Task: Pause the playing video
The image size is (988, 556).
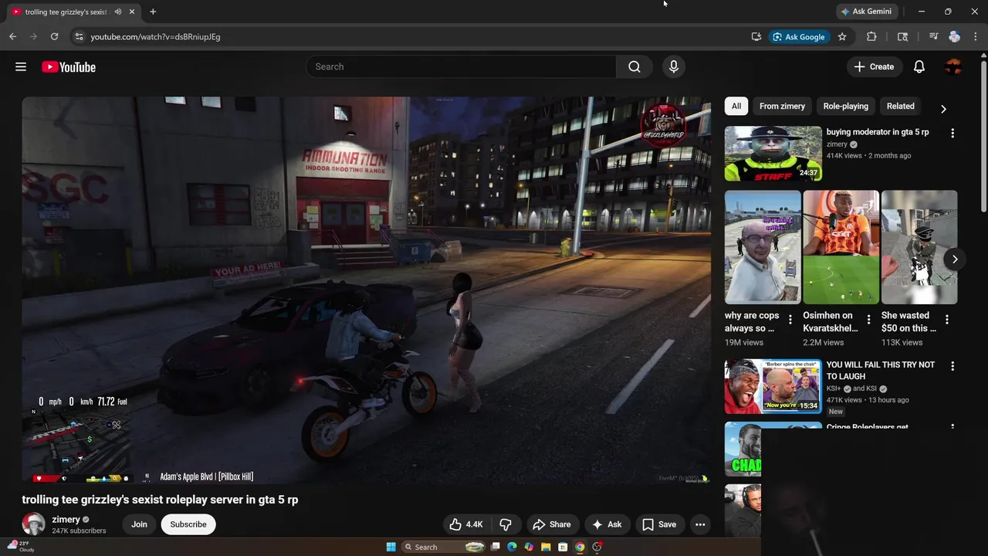Action: pyautogui.click(x=366, y=290)
